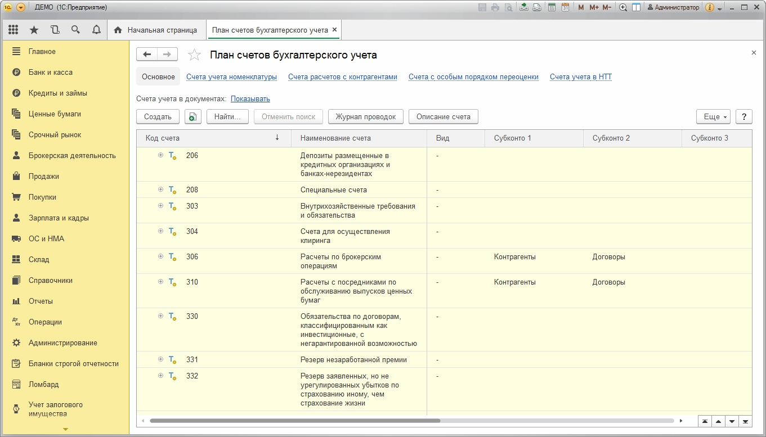
Task: Click the Показывать link
Action: [250, 98]
